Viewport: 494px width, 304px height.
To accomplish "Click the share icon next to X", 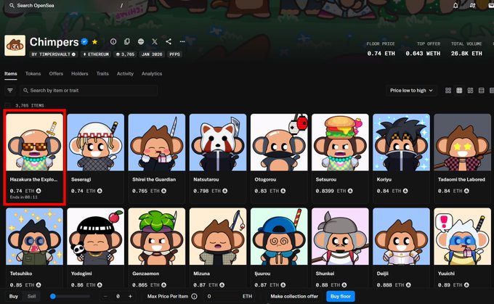I will click(x=169, y=41).
